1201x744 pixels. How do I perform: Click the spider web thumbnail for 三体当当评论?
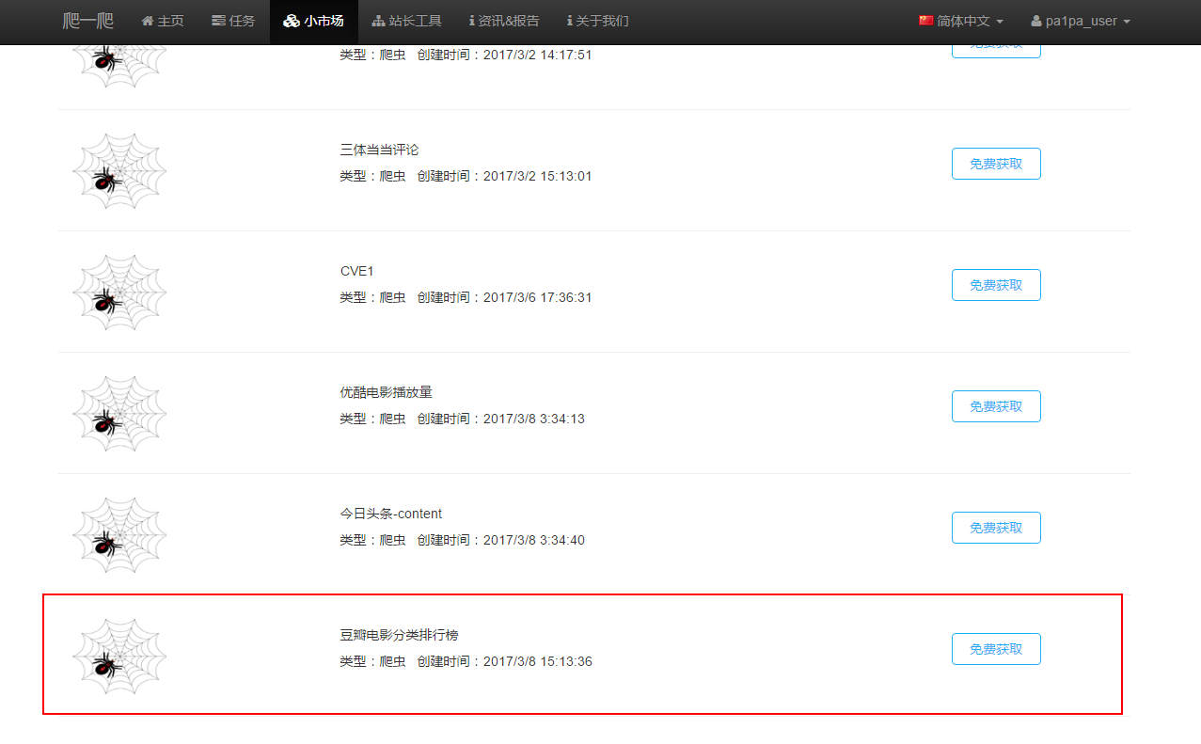click(x=119, y=171)
